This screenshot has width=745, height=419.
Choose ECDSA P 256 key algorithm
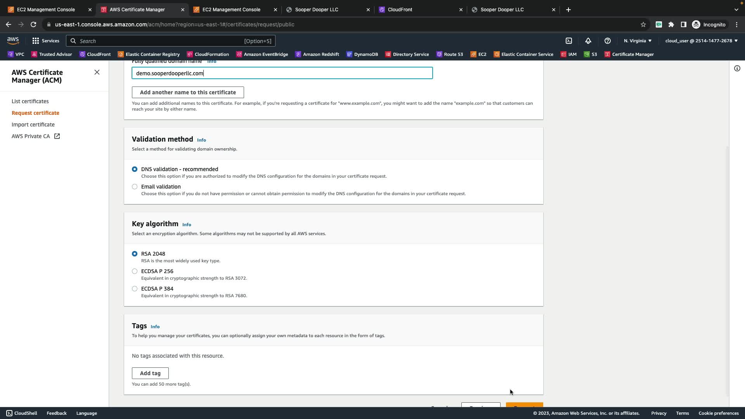[x=135, y=271]
